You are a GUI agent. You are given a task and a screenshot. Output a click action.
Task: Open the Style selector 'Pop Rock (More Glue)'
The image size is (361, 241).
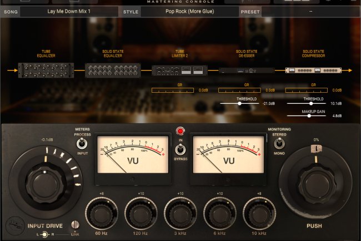click(x=190, y=12)
